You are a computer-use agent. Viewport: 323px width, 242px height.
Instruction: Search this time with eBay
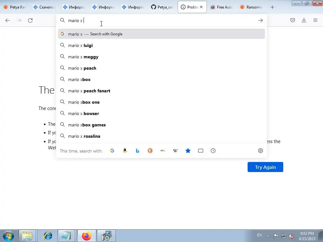click(x=163, y=151)
